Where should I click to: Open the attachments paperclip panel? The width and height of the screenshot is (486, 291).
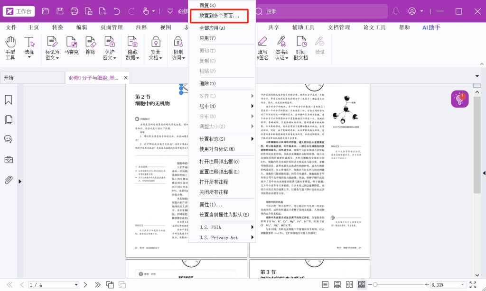(9, 180)
